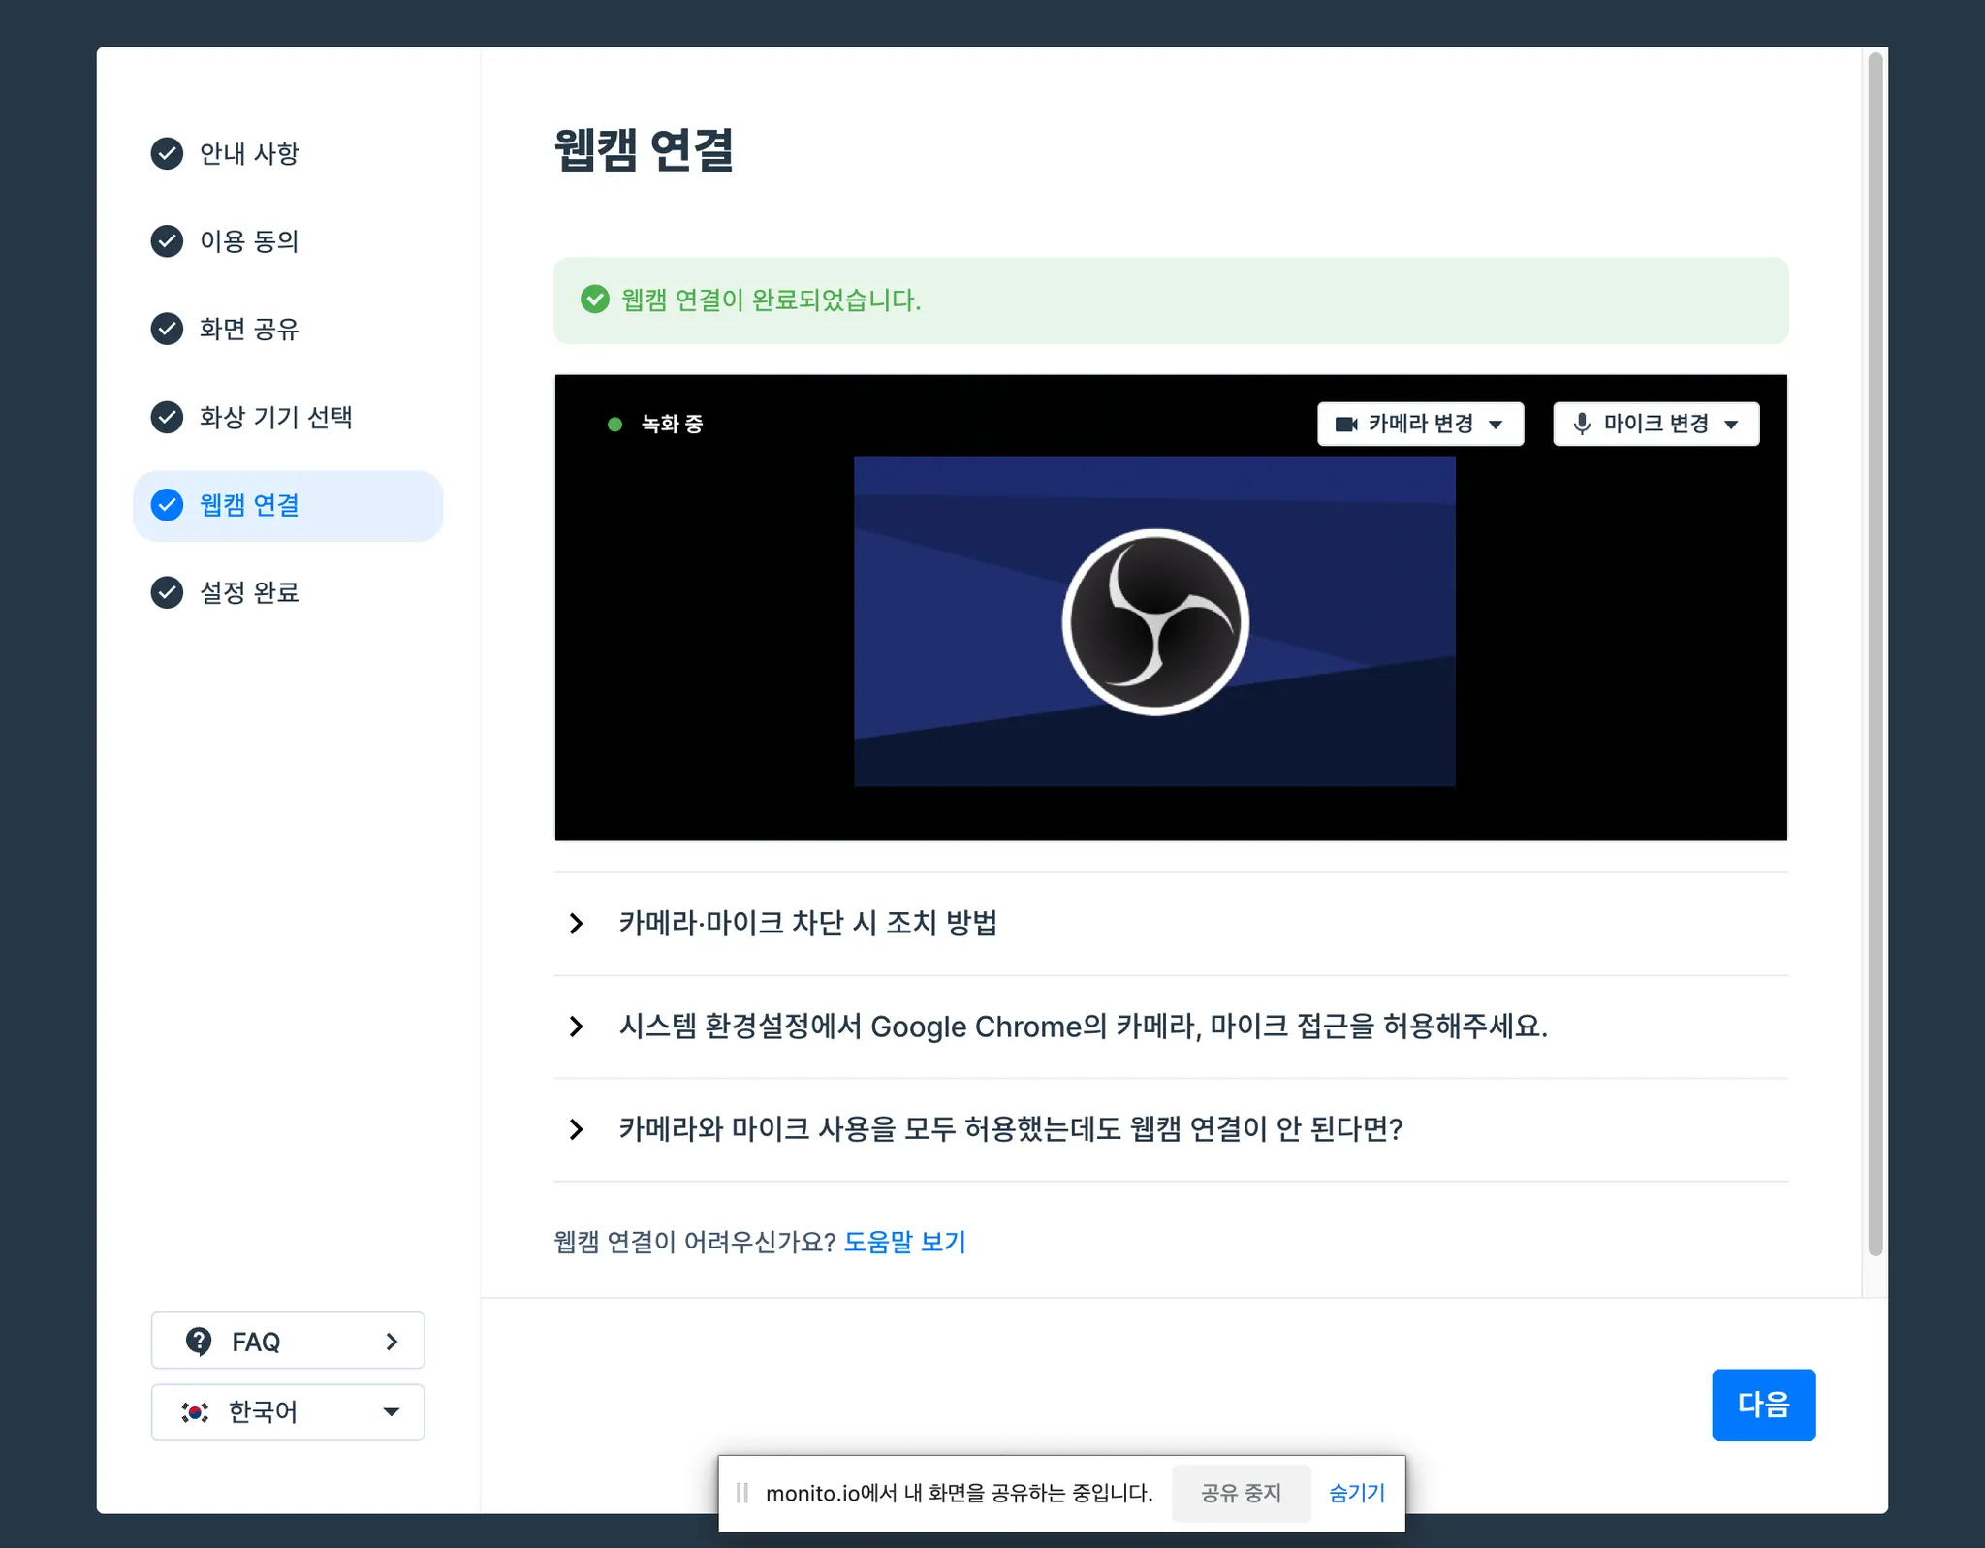Click the vertical scrollbar on the right

pos(1875,654)
